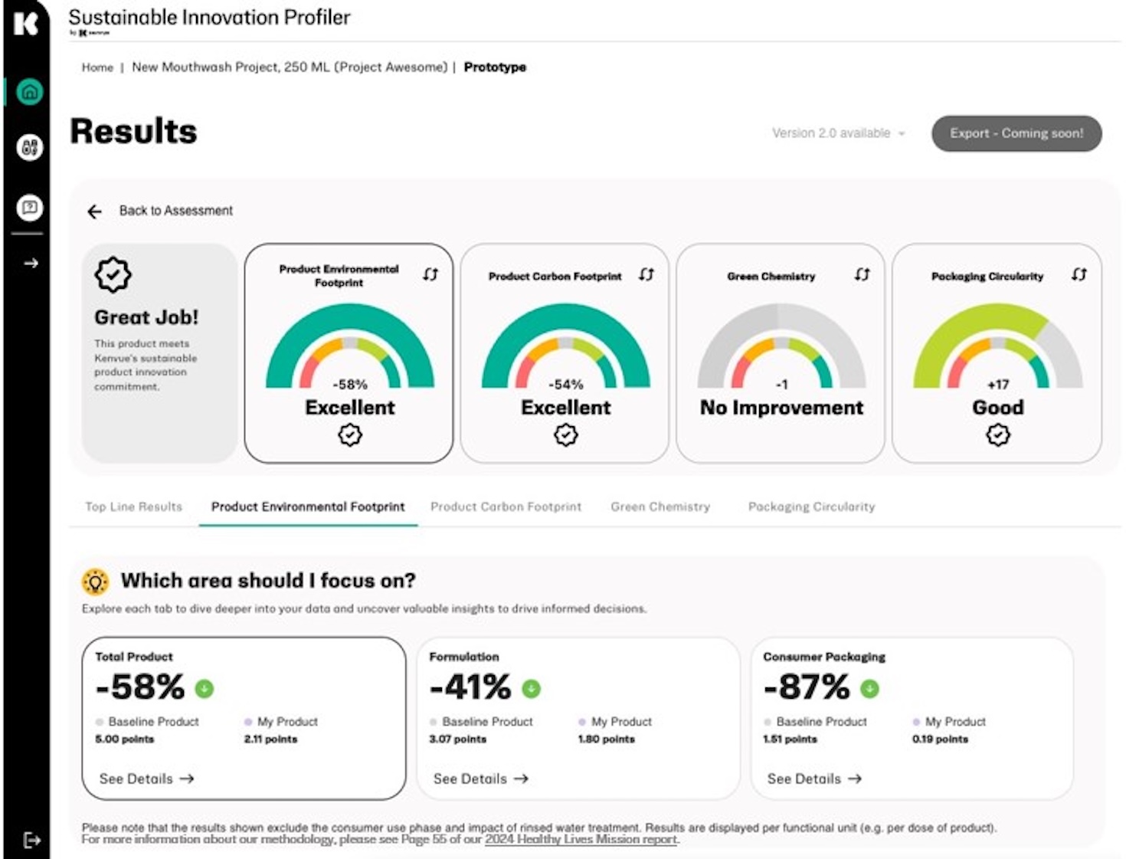Switch to the Product Carbon Footprint tab
The image size is (1126, 859).
pyautogui.click(x=506, y=507)
